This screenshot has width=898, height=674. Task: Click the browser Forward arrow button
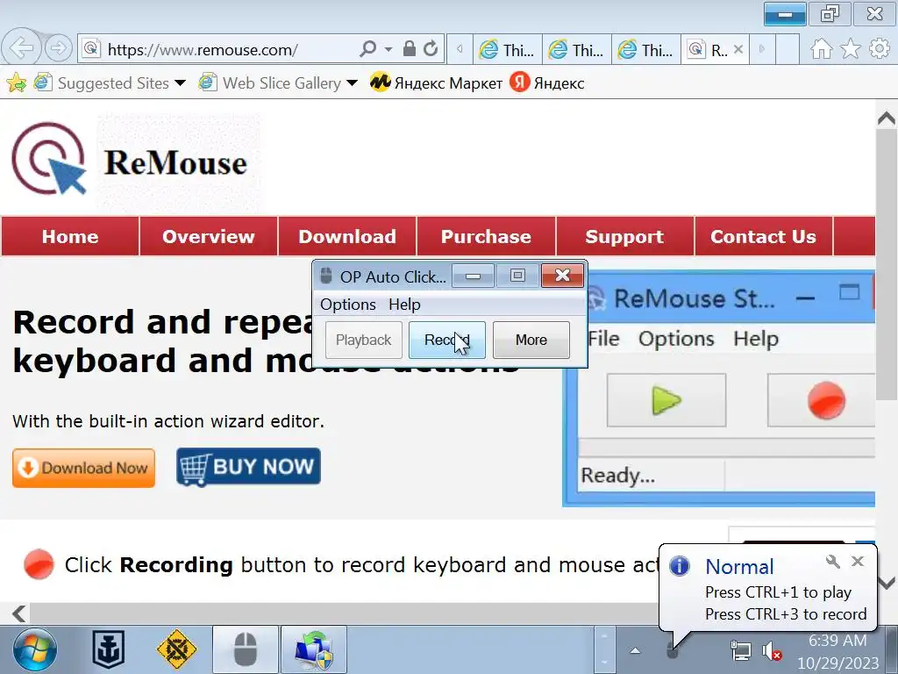pos(59,49)
